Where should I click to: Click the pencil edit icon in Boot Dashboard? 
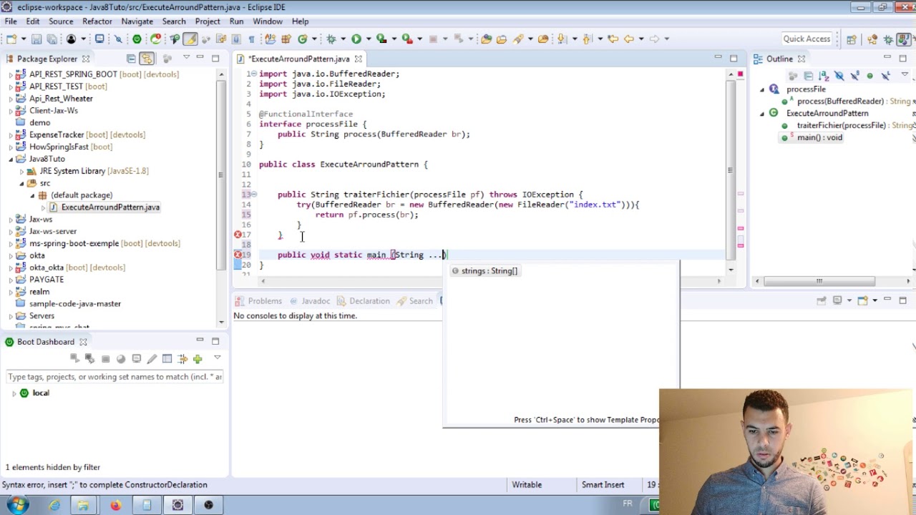(x=152, y=358)
